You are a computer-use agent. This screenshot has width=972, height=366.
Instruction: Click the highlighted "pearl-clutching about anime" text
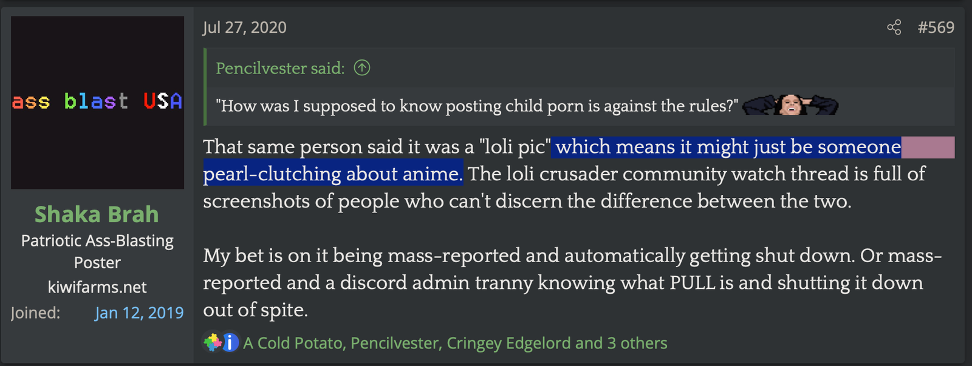(333, 174)
